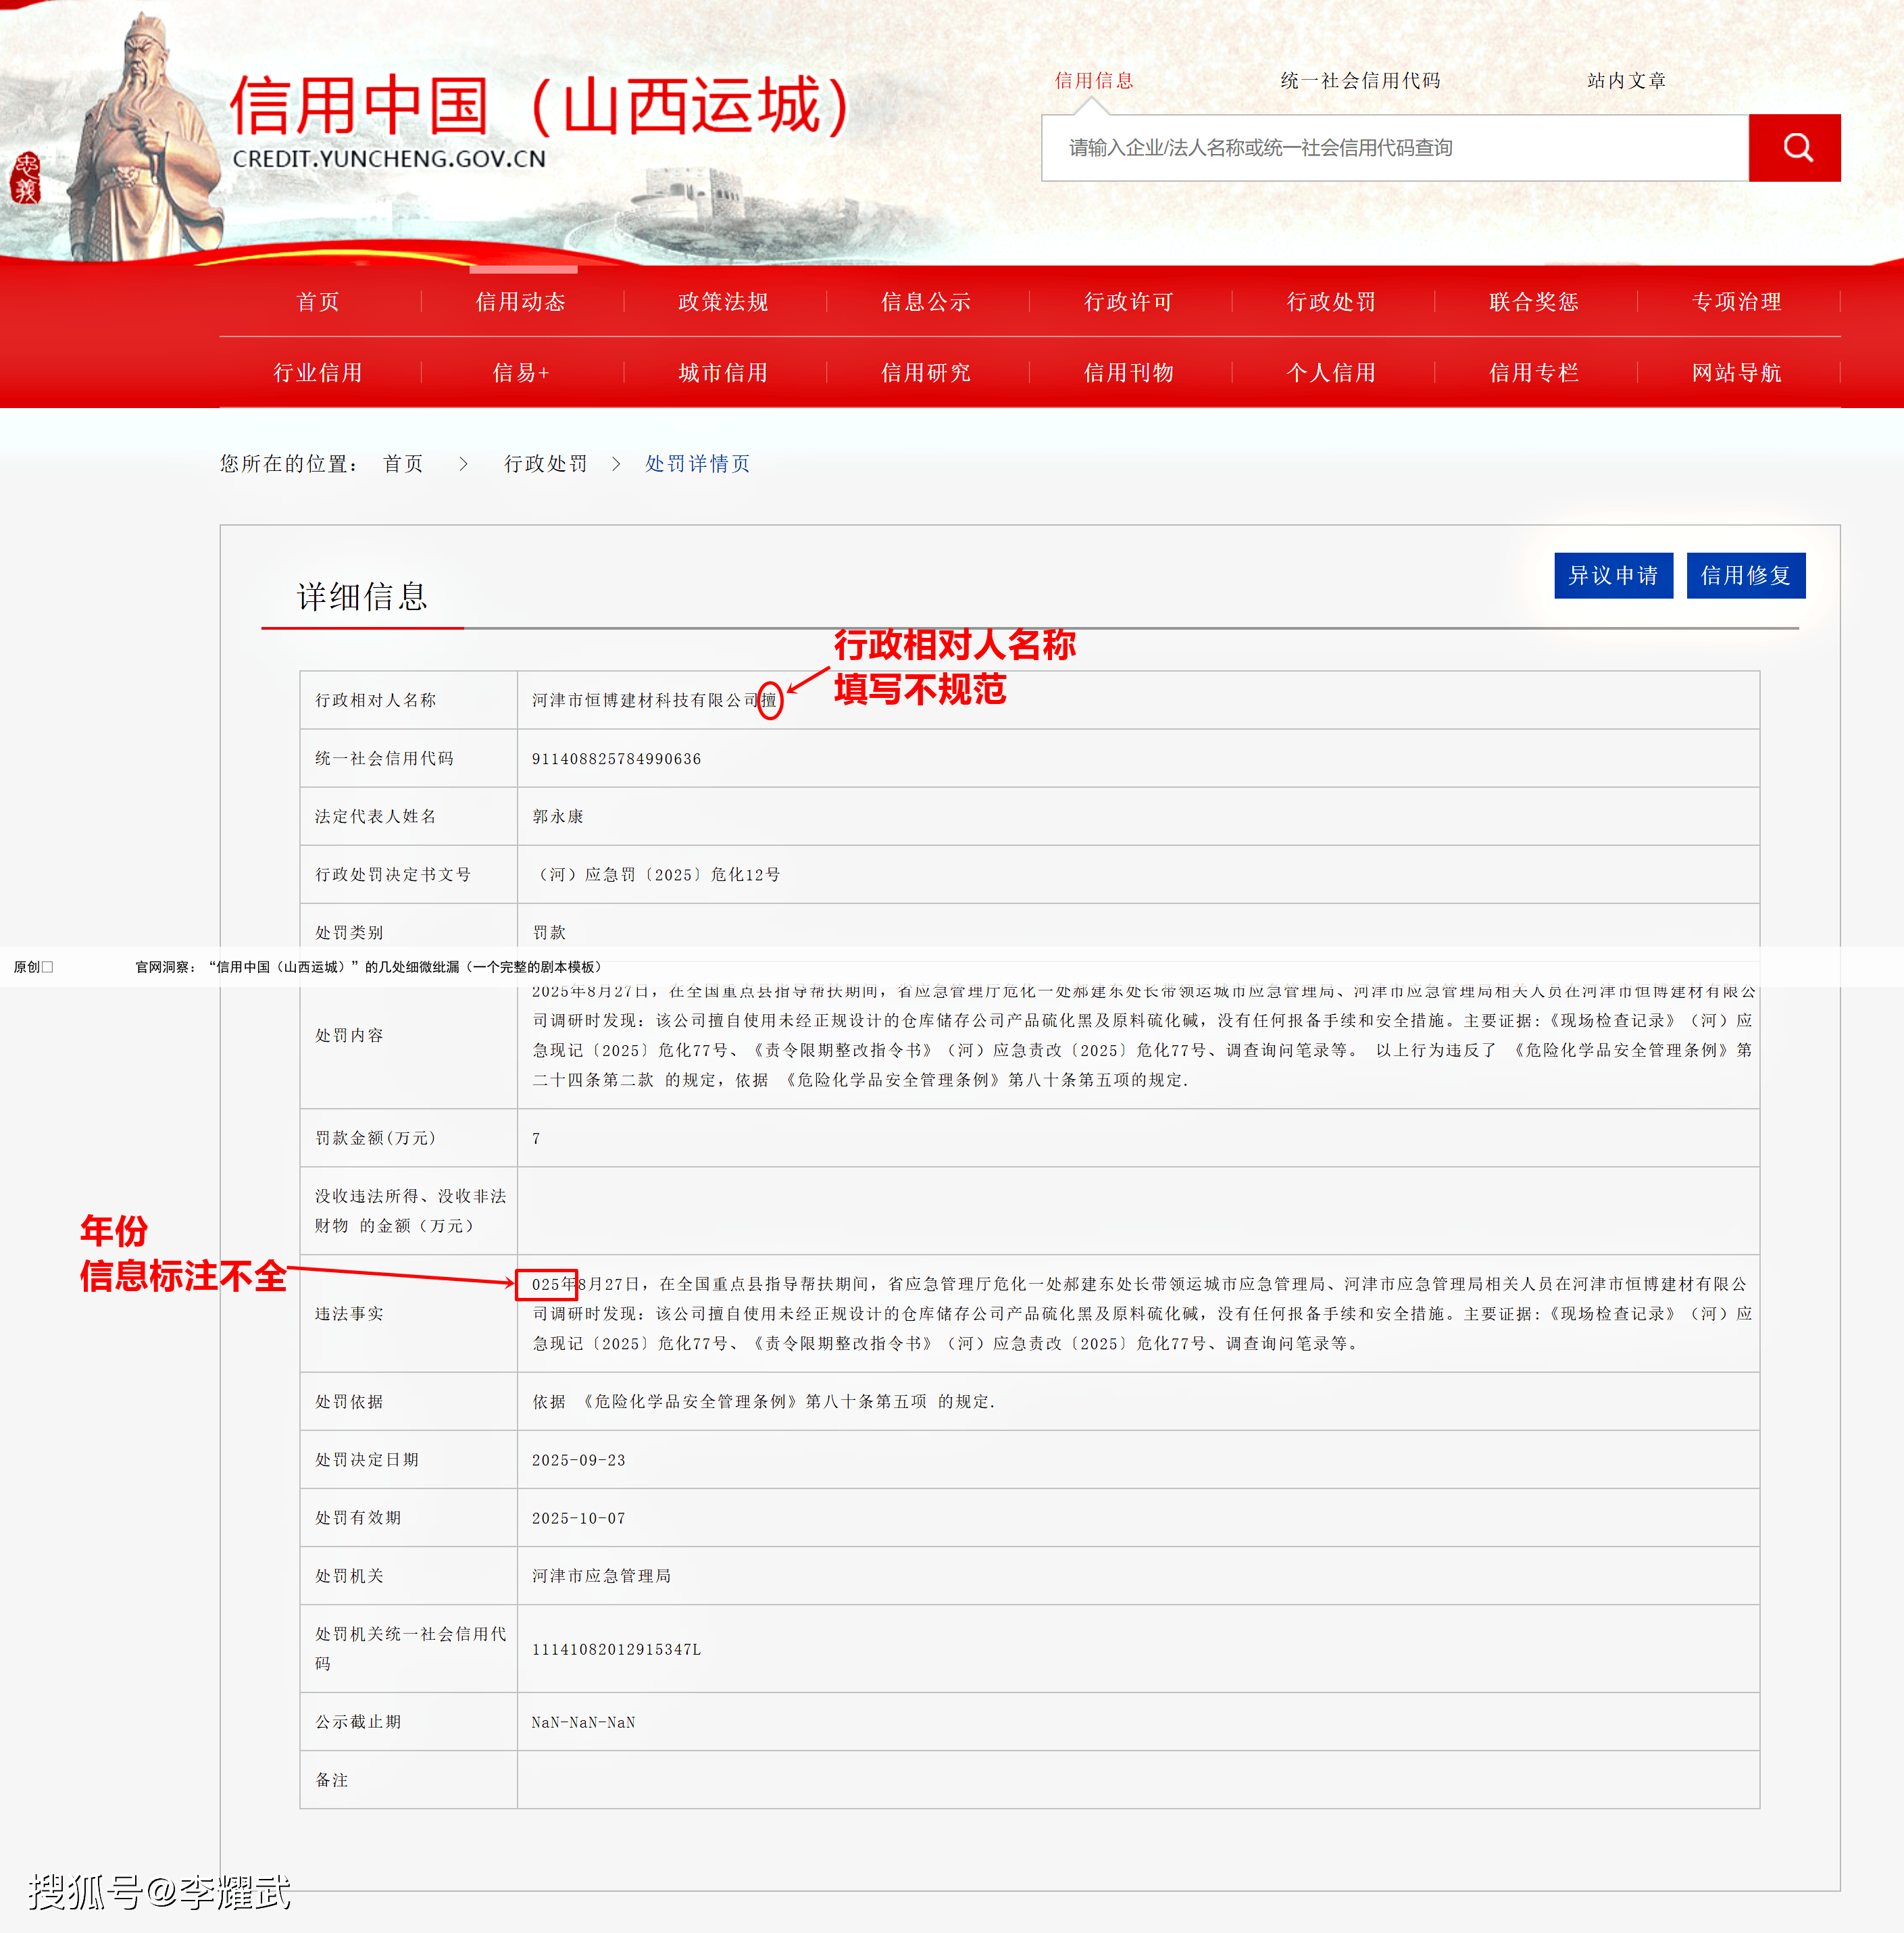
Task: Open the 信用动态 menu
Action: point(520,301)
